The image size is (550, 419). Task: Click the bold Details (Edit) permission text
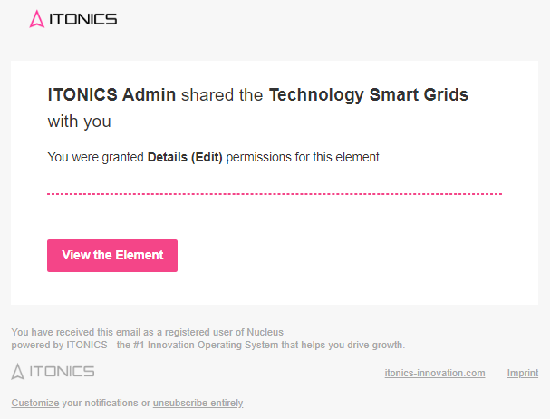[185, 157]
